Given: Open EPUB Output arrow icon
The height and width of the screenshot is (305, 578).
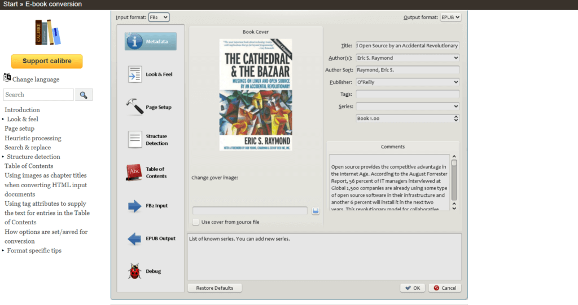Looking at the screenshot, I should coord(135,238).
